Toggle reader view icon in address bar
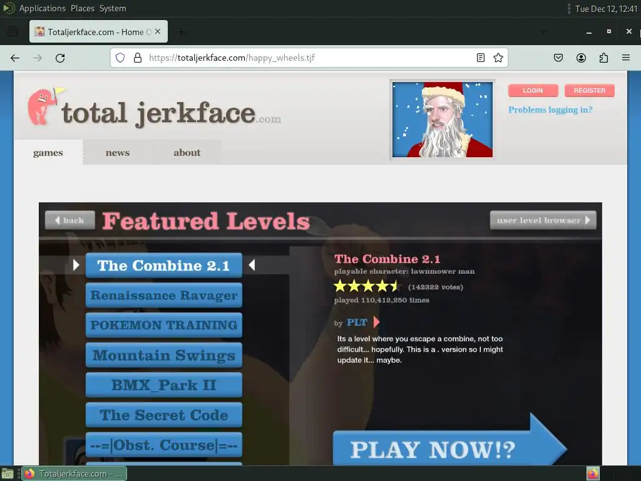The width and height of the screenshot is (641, 481). coord(481,58)
